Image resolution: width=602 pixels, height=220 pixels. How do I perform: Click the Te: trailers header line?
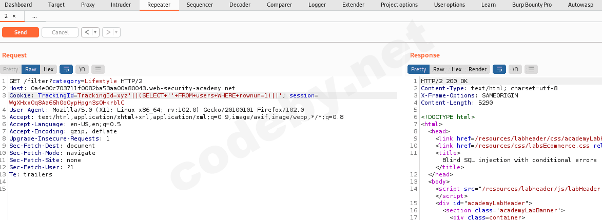31,174
